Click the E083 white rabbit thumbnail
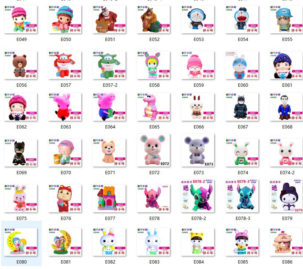The image size is (303, 269). click(x=153, y=242)
